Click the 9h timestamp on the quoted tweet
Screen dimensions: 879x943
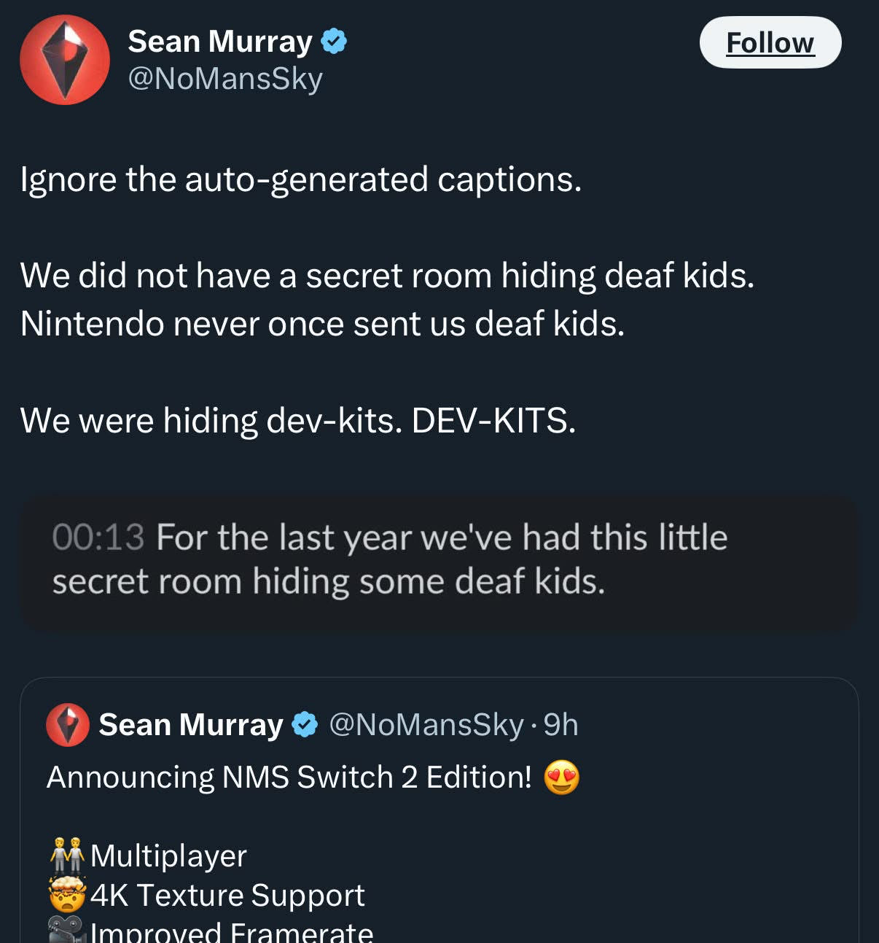(561, 725)
